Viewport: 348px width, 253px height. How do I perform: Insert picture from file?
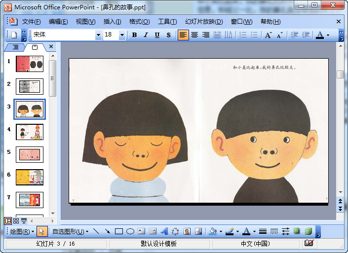[x=198, y=231]
